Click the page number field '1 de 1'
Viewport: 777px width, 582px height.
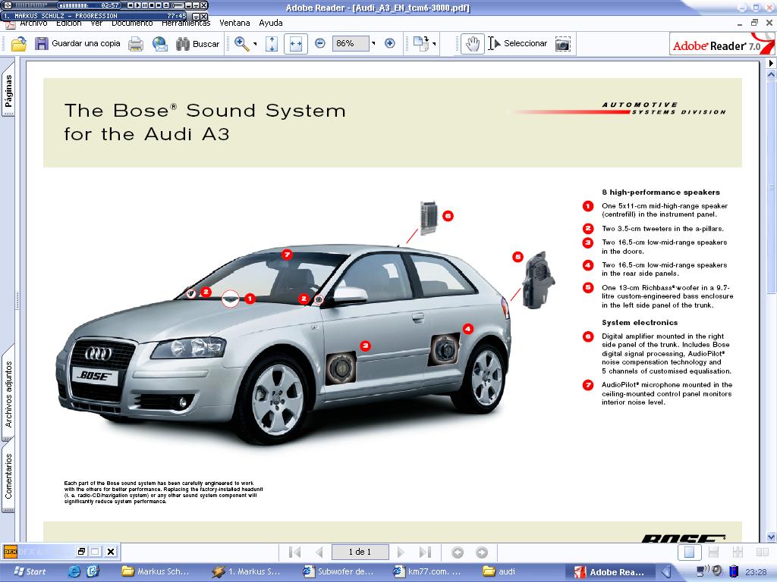[x=360, y=552]
